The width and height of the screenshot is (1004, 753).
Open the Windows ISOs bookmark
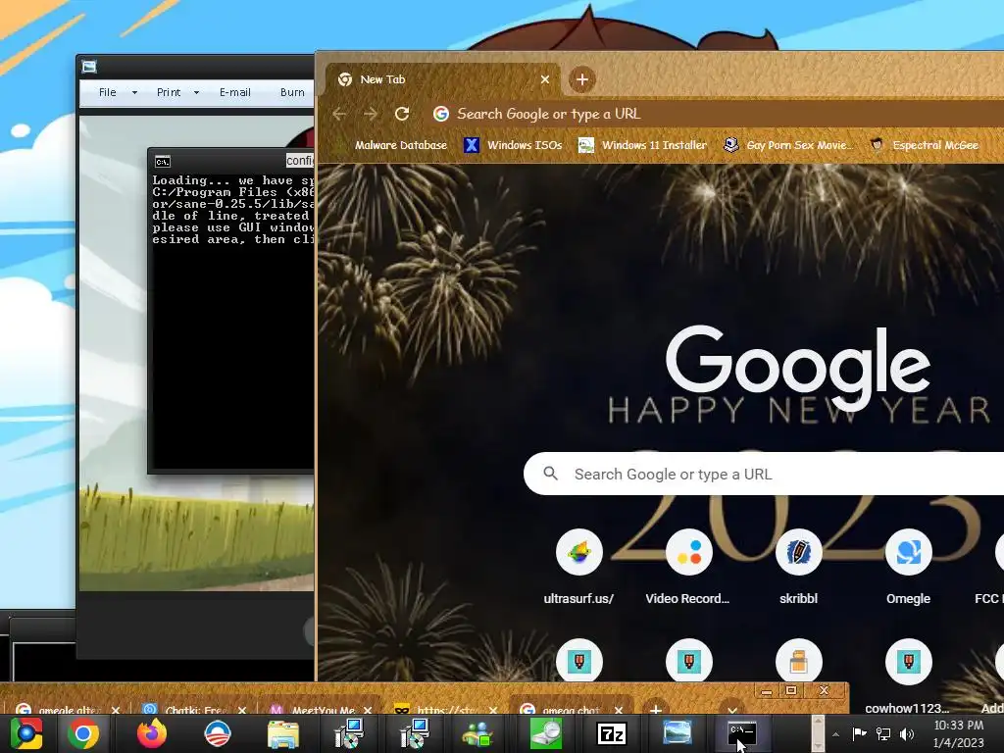pyautogui.click(x=514, y=145)
